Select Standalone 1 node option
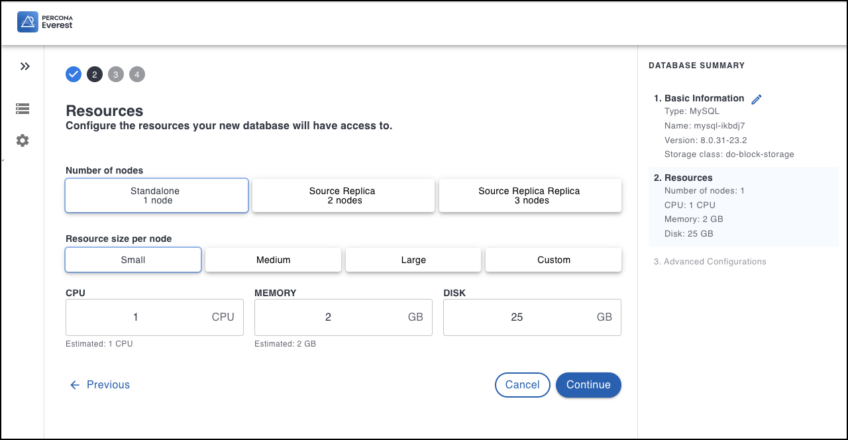Screen dimensions: 848x440 (x=157, y=195)
